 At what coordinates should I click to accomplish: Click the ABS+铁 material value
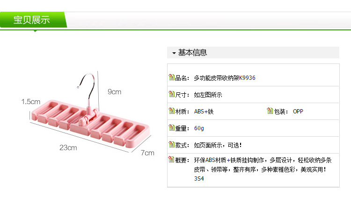[204, 112]
